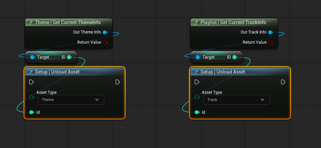The height and width of the screenshot is (148, 321).
Task: Click the Out Theme Info label text
Action: [x=87, y=32]
